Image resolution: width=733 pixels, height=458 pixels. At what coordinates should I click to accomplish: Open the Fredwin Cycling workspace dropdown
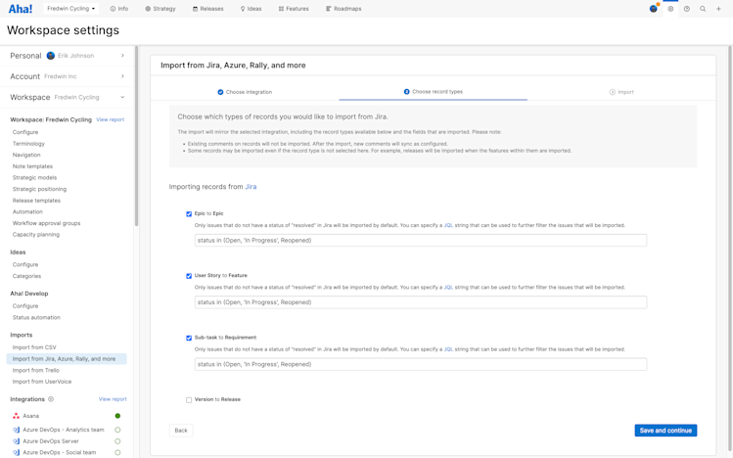[x=70, y=9]
